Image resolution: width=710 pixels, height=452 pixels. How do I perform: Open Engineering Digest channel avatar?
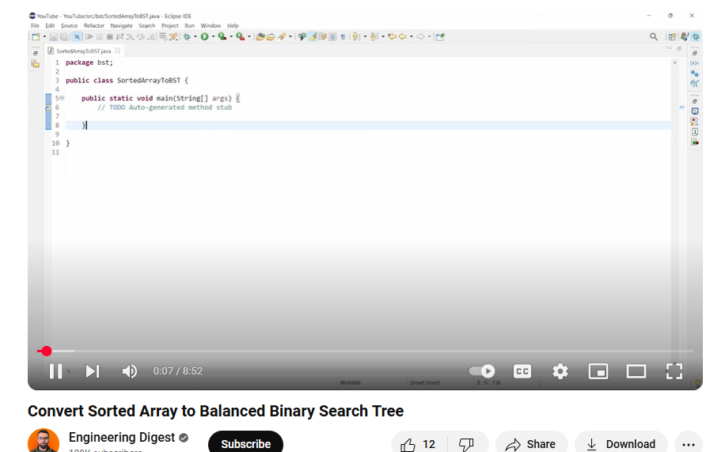click(44, 443)
